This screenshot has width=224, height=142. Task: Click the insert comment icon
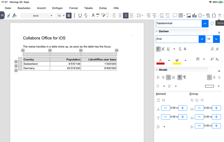(x=175, y=16)
